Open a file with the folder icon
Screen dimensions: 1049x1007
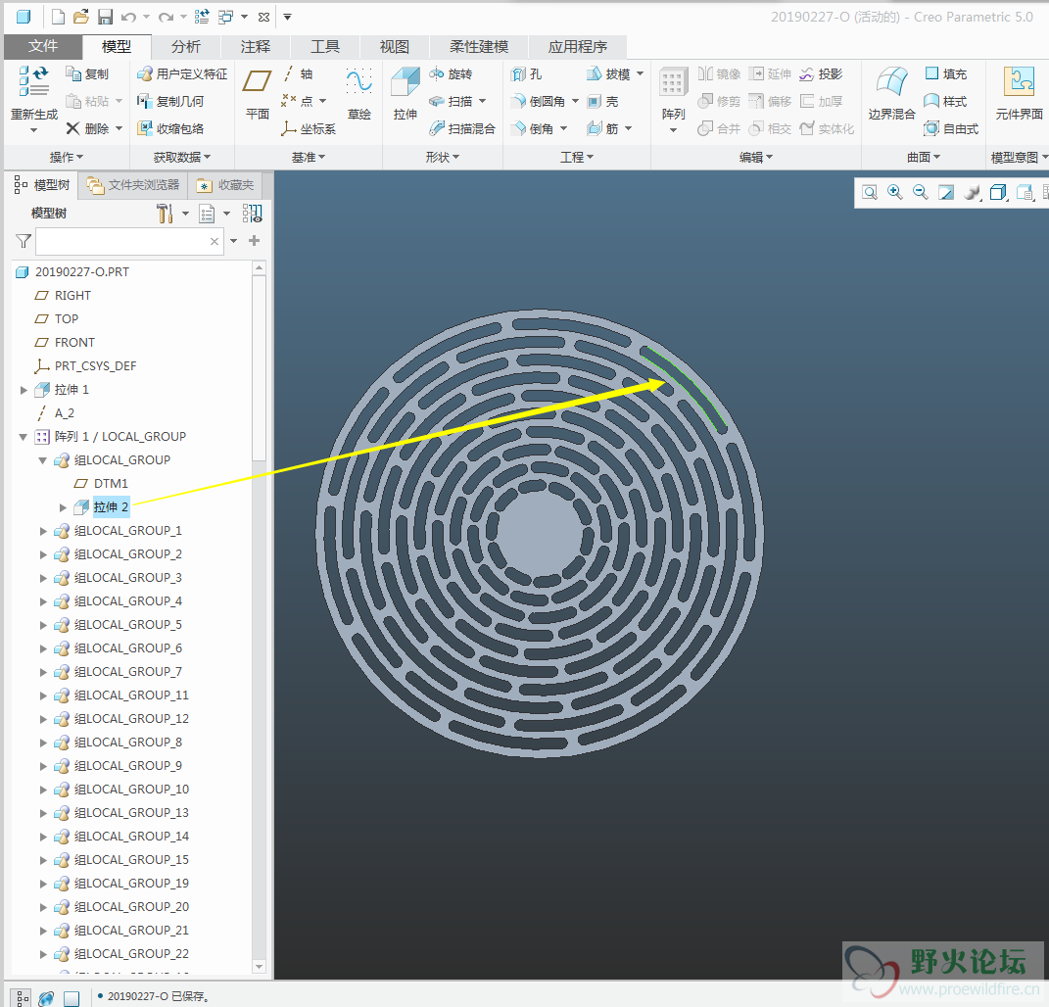[81, 17]
